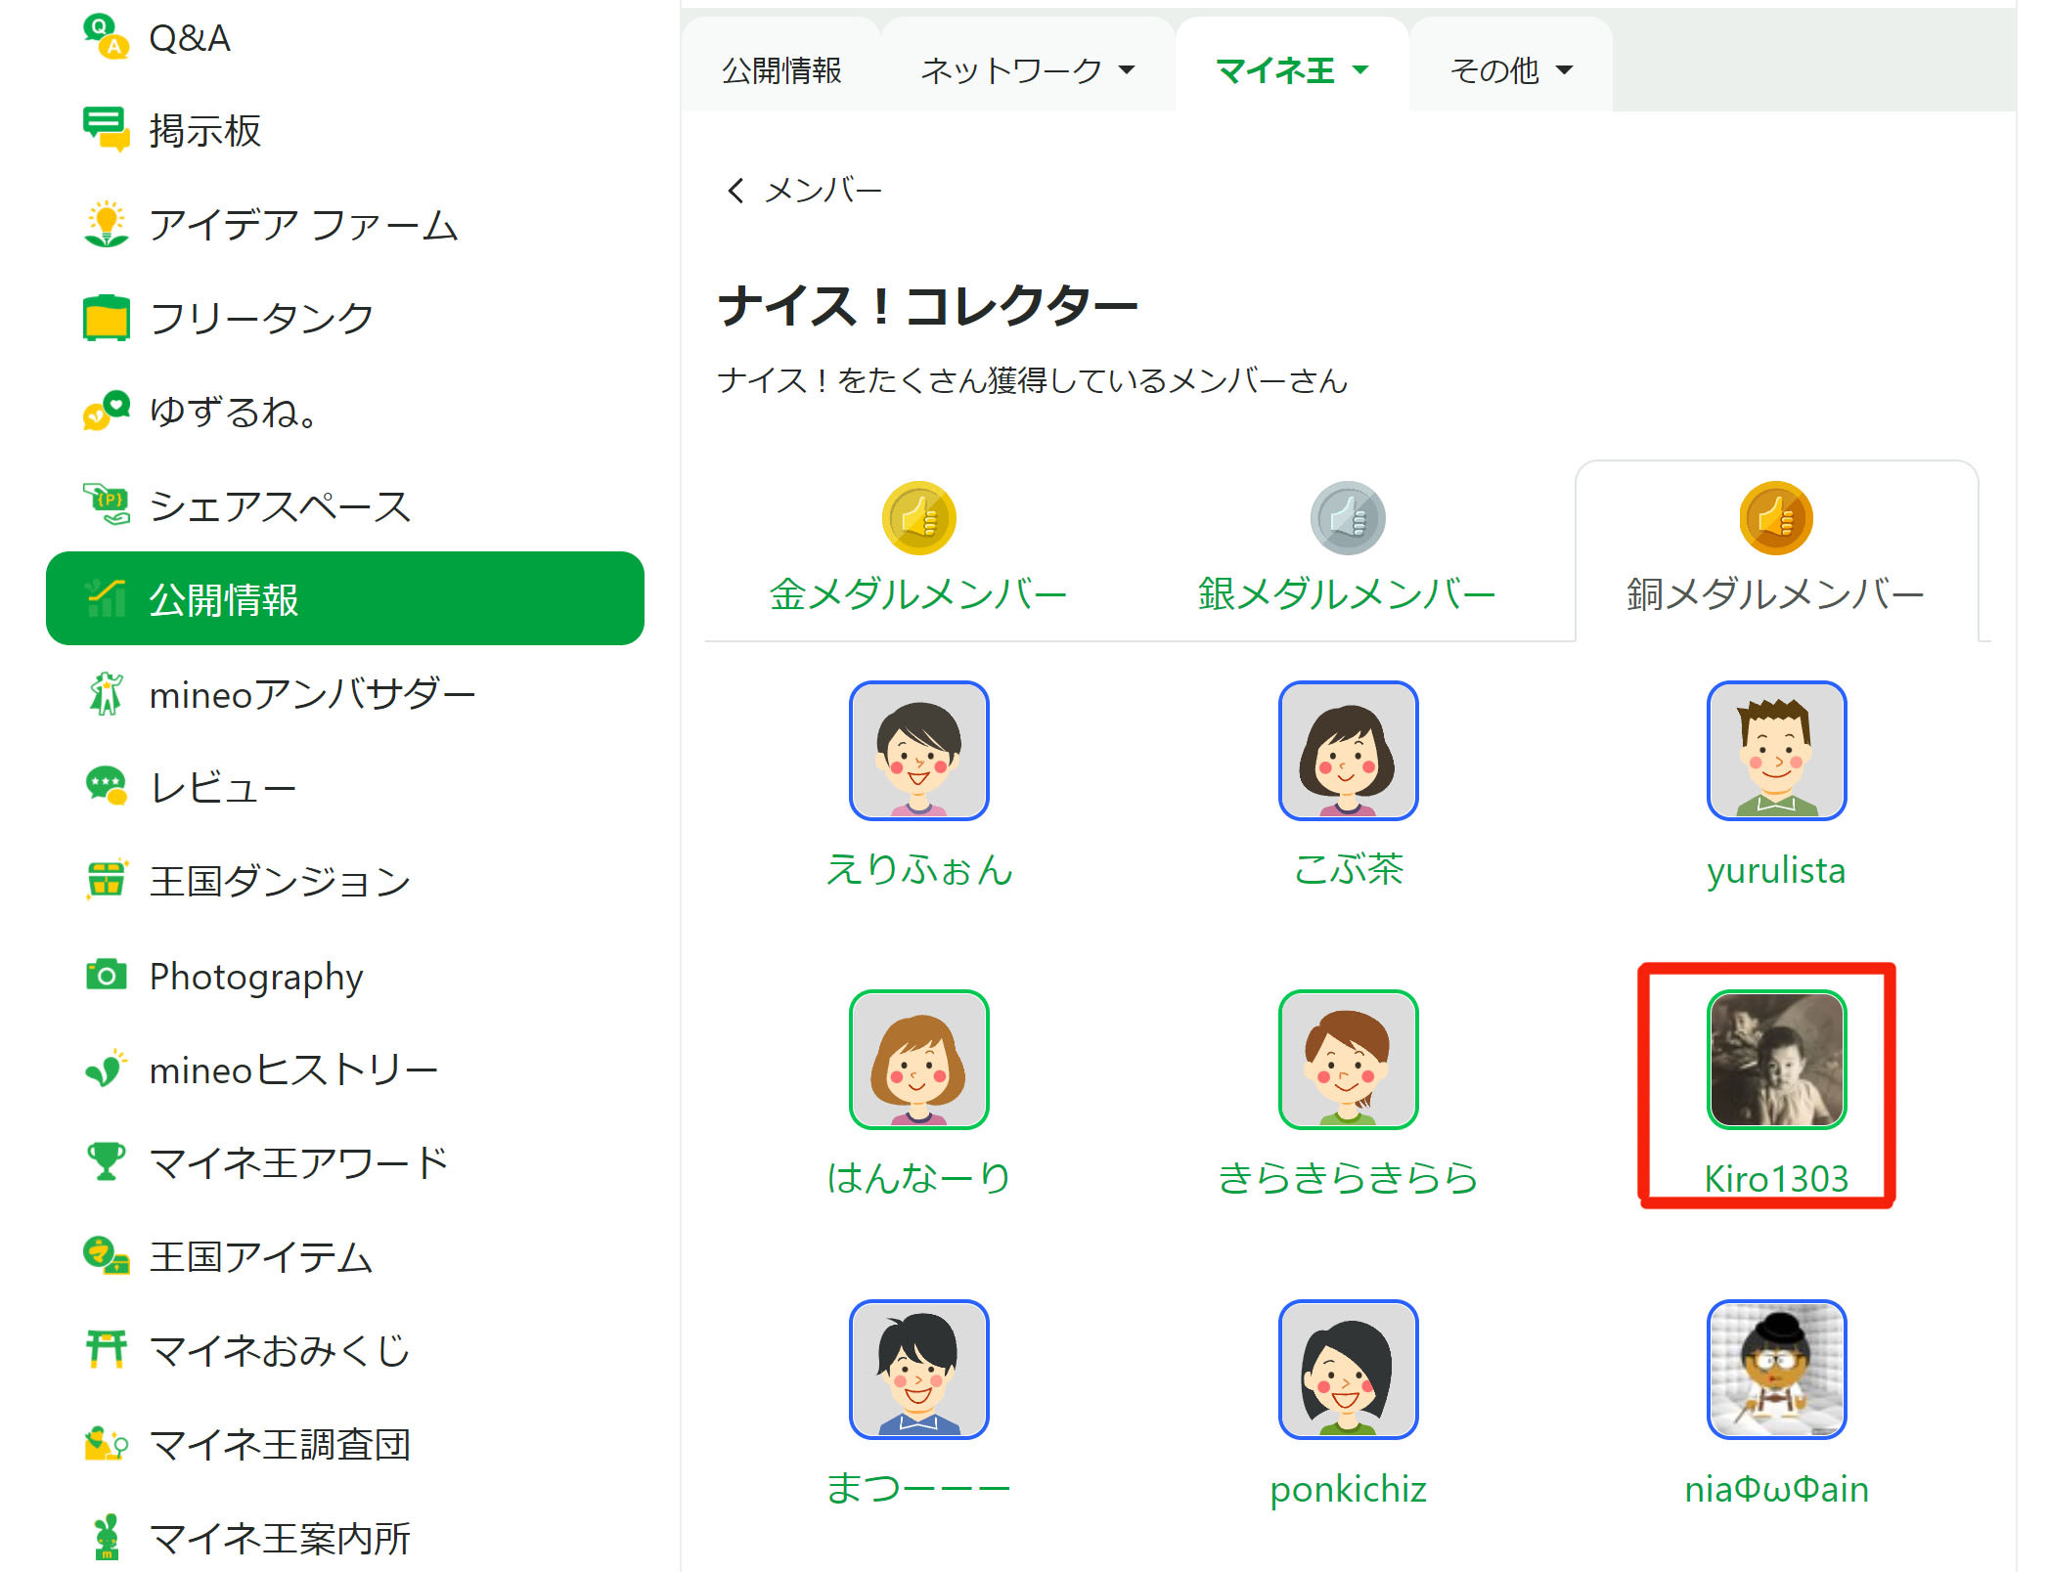This screenshot has width=2048, height=1572.
Task: Switch to the 銀メダルメンバー tab
Action: [1347, 592]
